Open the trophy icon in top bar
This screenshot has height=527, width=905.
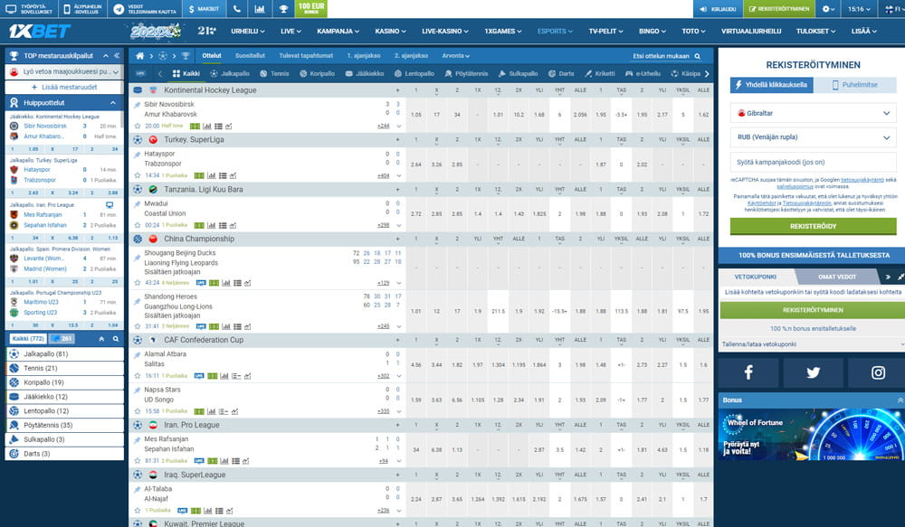(x=283, y=9)
